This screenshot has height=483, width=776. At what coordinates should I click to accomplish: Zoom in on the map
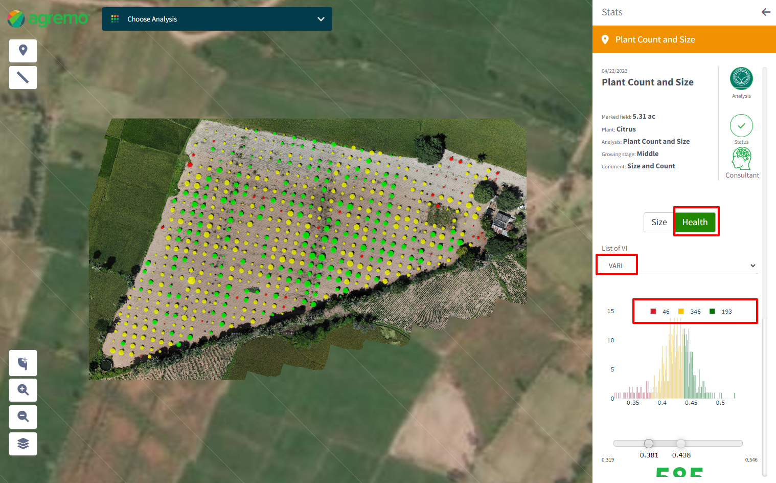23,390
